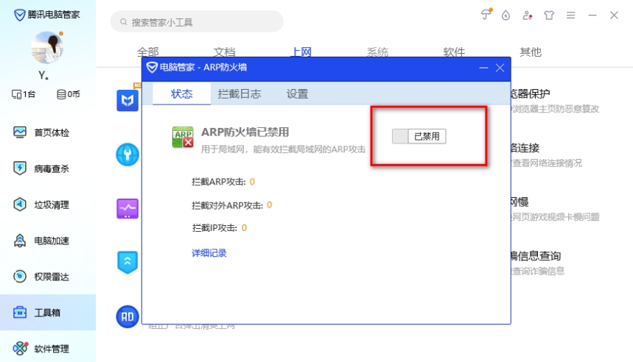Image resolution: width=633 pixels, height=362 pixels.
Task: Open the user account icon with red dot
Action: tap(527, 15)
